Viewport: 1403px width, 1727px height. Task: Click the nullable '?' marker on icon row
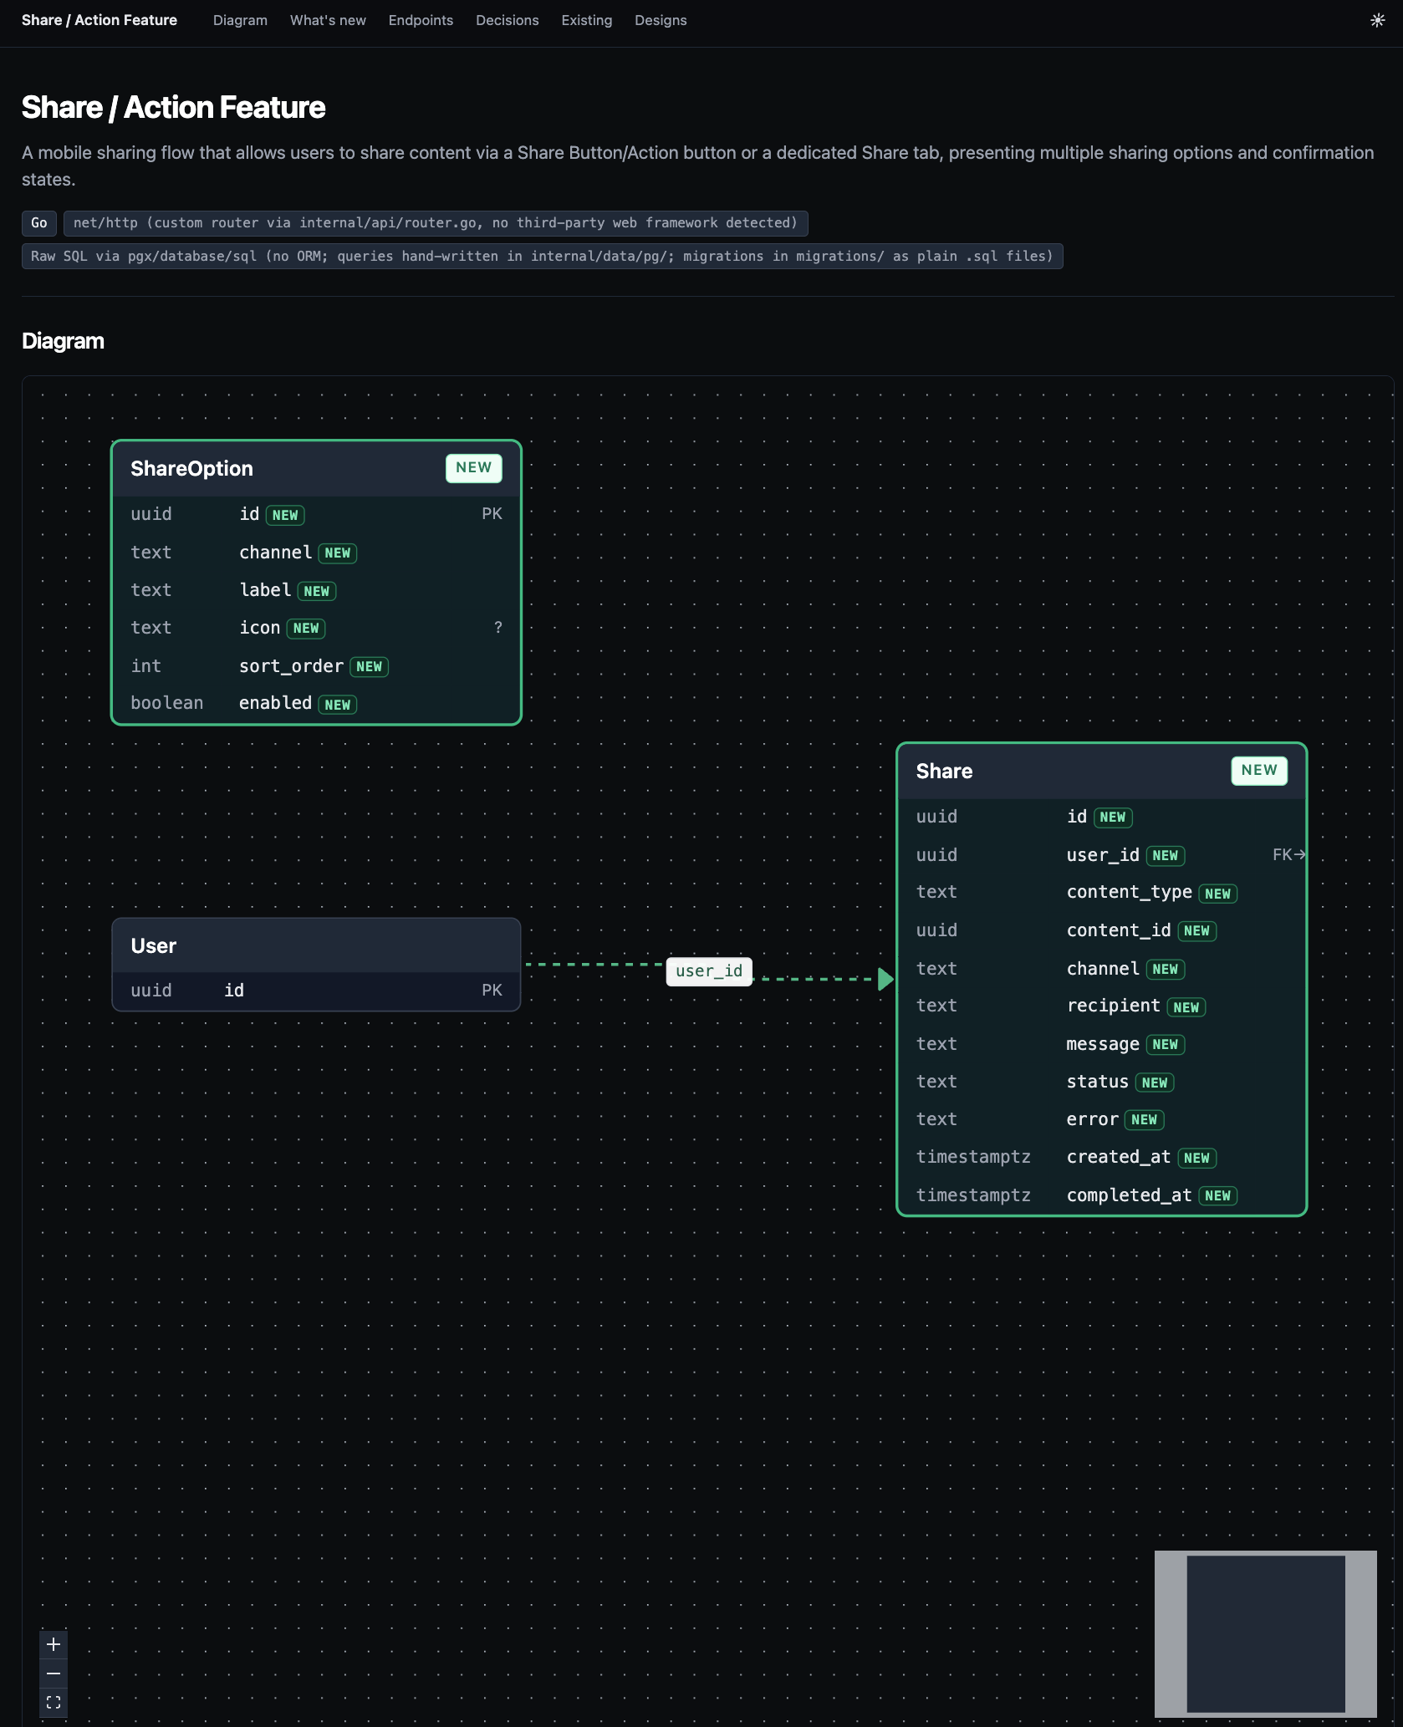498,628
